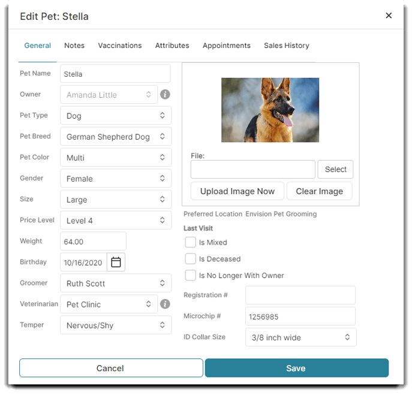The height and width of the screenshot is (401, 412).
Task: Check the Is Mixed checkbox
Action: (190, 242)
